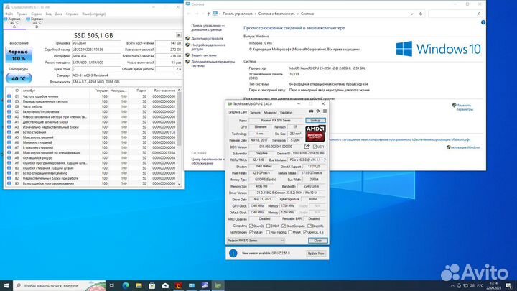Viewport: 517px width, 291px height.
Task: Click the search field in the System window
Action: pos(455,14)
